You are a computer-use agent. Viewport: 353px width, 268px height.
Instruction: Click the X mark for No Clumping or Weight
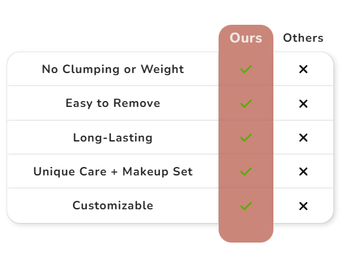pyautogui.click(x=303, y=69)
